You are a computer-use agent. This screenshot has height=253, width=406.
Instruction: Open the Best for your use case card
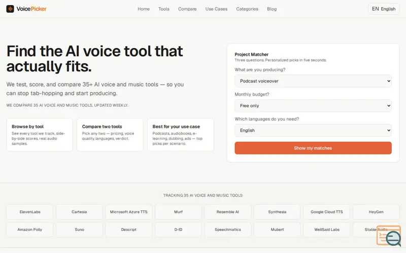coord(181,135)
